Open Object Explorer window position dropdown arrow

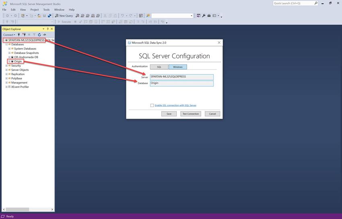tap(43, 29)
